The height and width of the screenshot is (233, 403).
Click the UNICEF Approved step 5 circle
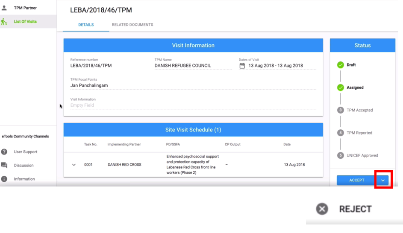[x=341, y=155]
